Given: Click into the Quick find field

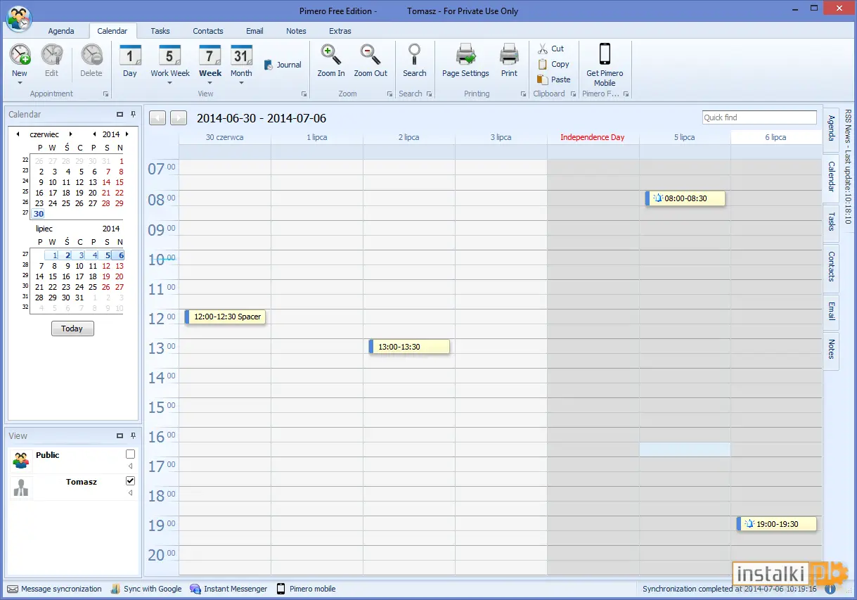Looking at the screenshot, I should coord(759,117).
